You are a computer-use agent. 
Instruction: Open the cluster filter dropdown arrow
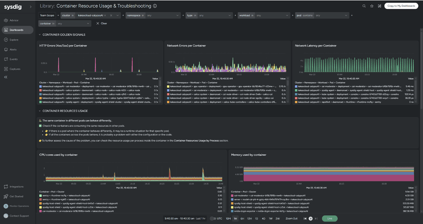[117, 15]
